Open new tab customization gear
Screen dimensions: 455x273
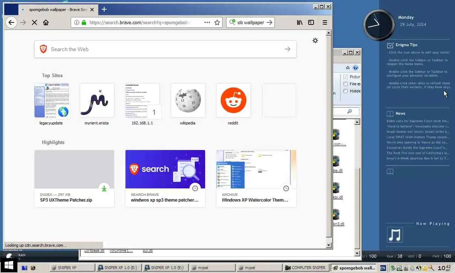[x=315, y=41]
